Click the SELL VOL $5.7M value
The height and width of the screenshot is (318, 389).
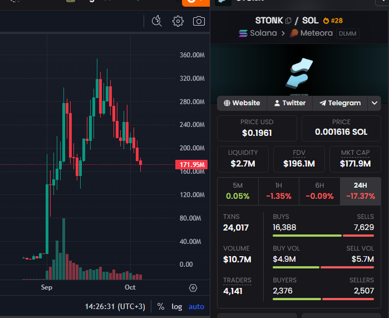363,259
